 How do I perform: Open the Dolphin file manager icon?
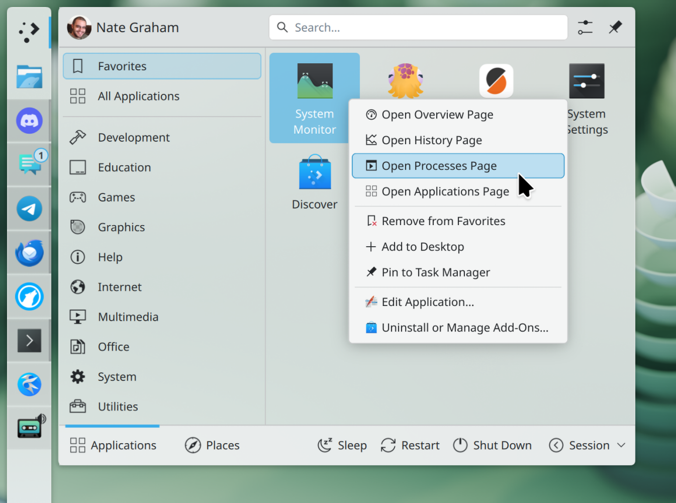pyautogui.click(x=29, y=77)
